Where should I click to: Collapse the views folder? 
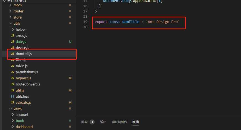[x=11, y=108]
